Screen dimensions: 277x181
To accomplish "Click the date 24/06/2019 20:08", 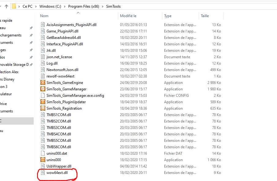I will coord(133,83).
